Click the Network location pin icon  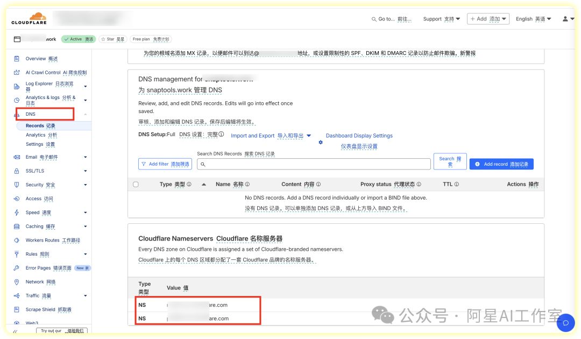coord(17,282)
